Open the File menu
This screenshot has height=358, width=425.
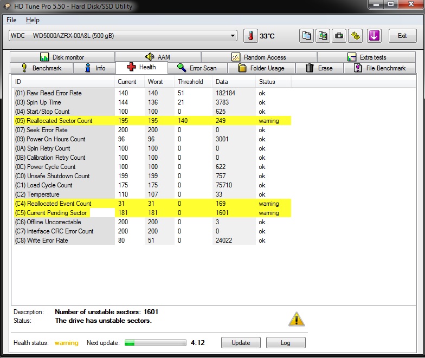(x=11, y=20)
